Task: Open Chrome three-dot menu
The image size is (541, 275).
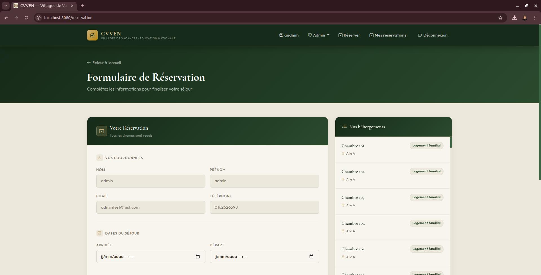Action: (x=535, y=18)
